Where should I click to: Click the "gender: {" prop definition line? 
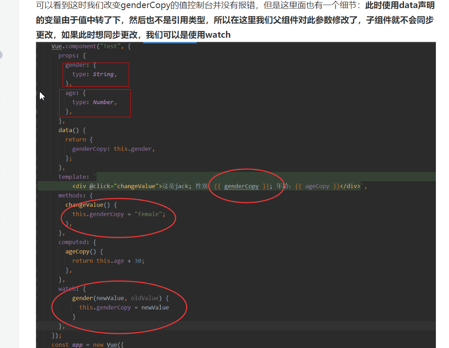click(80, 65)
